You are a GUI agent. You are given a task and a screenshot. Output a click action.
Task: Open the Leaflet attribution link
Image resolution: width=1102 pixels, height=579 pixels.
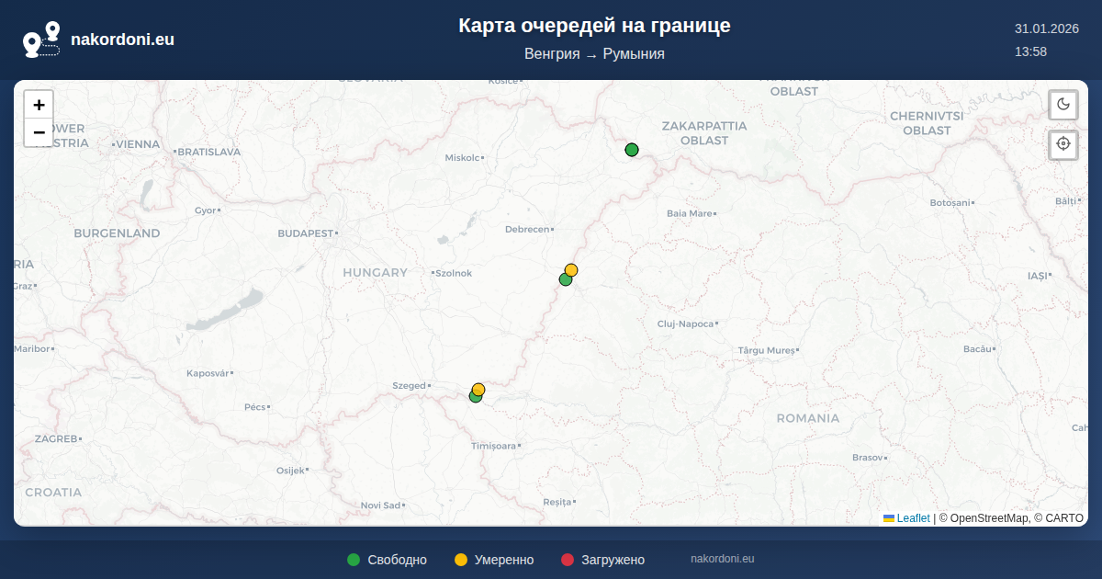click(913, 518)
